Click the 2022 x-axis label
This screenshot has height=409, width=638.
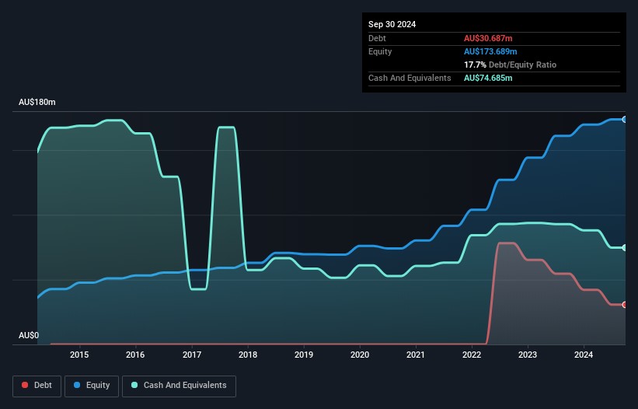pyautogui.click(x=472, y=355)
